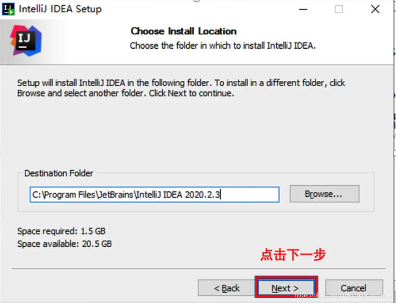
Task: Select the 'Space required: 1.5 GB' text
Action: [x=61, y=231]
